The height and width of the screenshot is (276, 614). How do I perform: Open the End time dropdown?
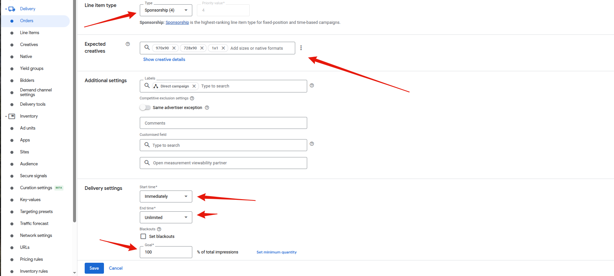(x=166, y=217)
